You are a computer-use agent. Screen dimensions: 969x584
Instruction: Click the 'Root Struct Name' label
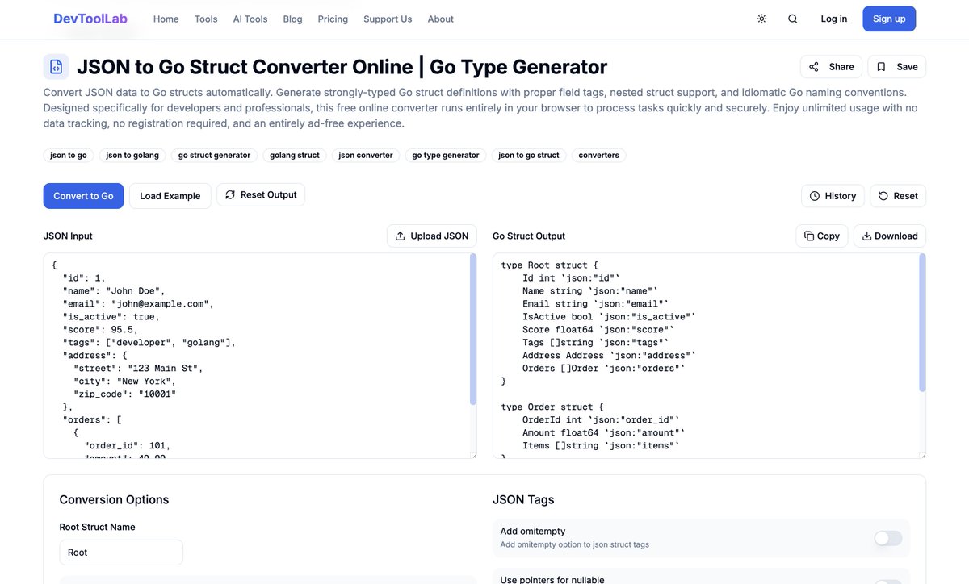click(x=97, y=527)
